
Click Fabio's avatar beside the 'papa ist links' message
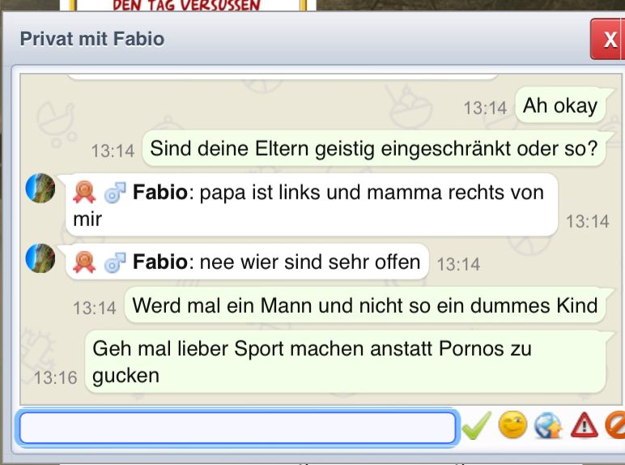click(40, 188)
